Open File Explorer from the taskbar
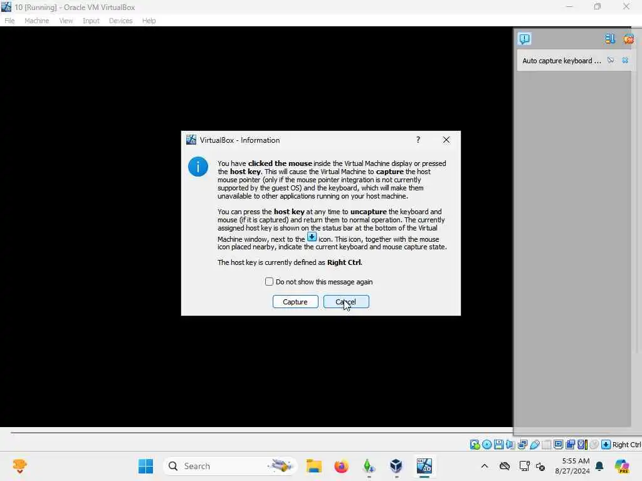The width and height of the screenshot is (642, 481). pyautogui.click(x=314, y=466)
